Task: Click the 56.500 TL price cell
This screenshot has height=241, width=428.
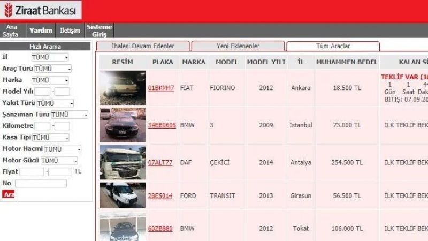Action: tap(347, 196)
